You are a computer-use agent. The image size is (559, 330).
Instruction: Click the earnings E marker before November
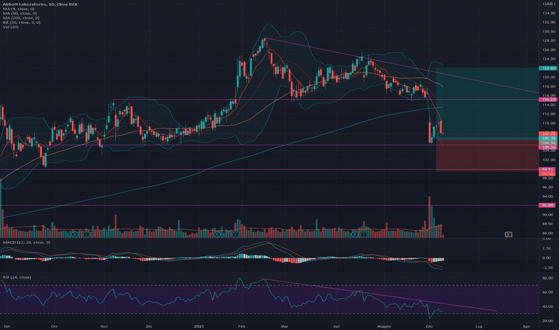tap(86, 235)
